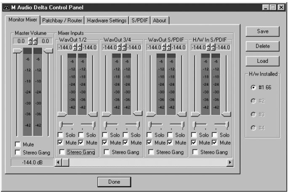
Task: Click H/W In S/PDIF right fader handle
Action: [x=226, y=114]
